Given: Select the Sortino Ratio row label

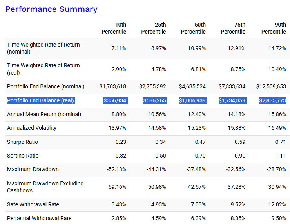Looking at the screenshot, I should [x=23, y=156].
